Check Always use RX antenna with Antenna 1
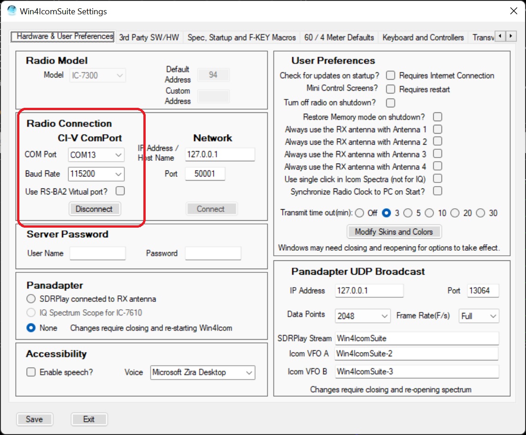Viewport: 526px width, 435px height. click(437, 129)
